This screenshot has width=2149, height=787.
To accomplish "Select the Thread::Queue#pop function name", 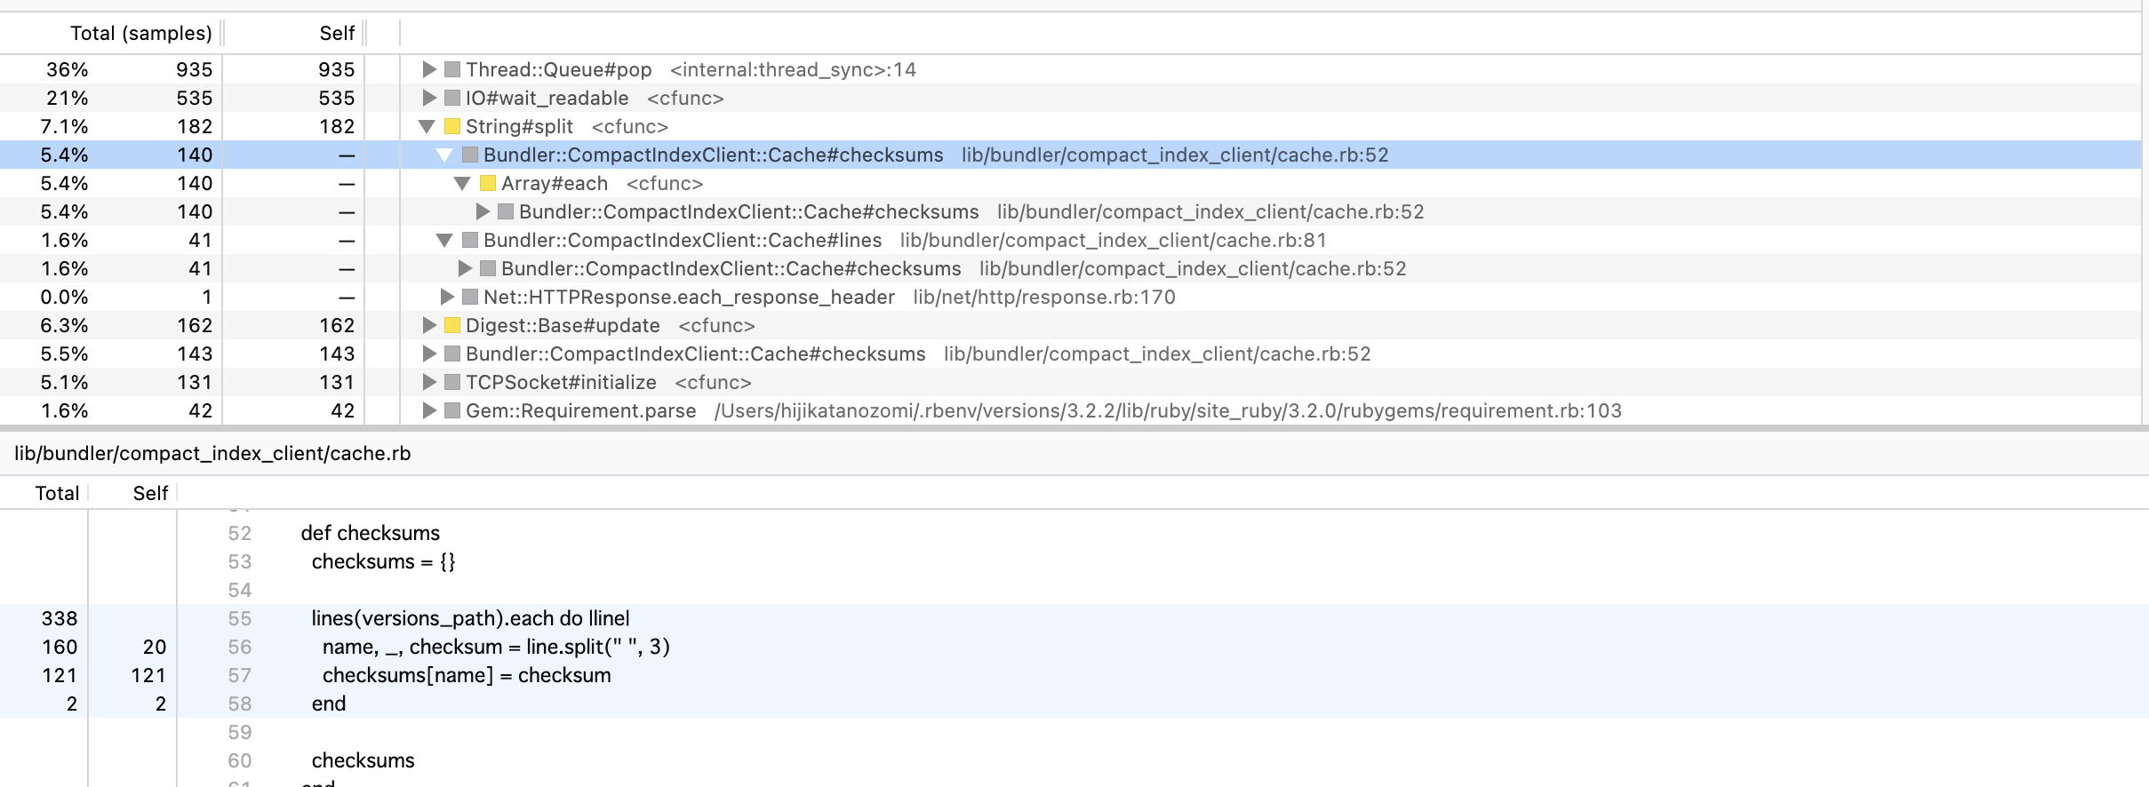I will pyautogui.click(x=558, y=69).
